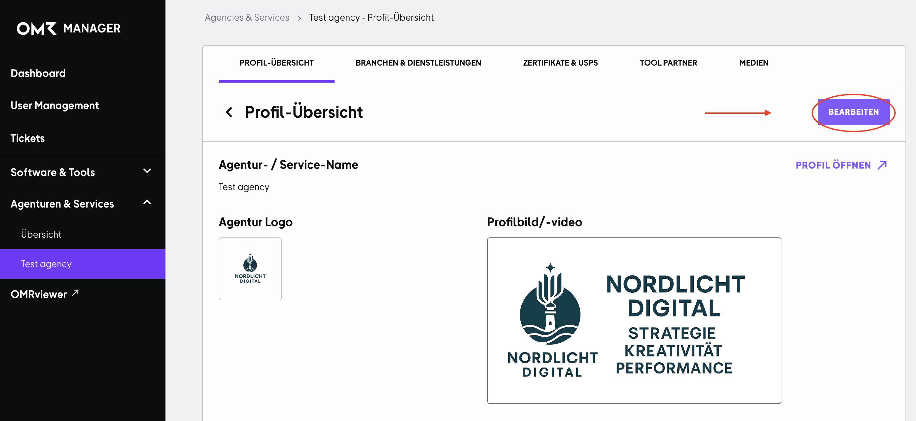This screenshot has height=421, width=916.
Task: Expand the Software & Tools chevron
Action: (x=147, y=171)
